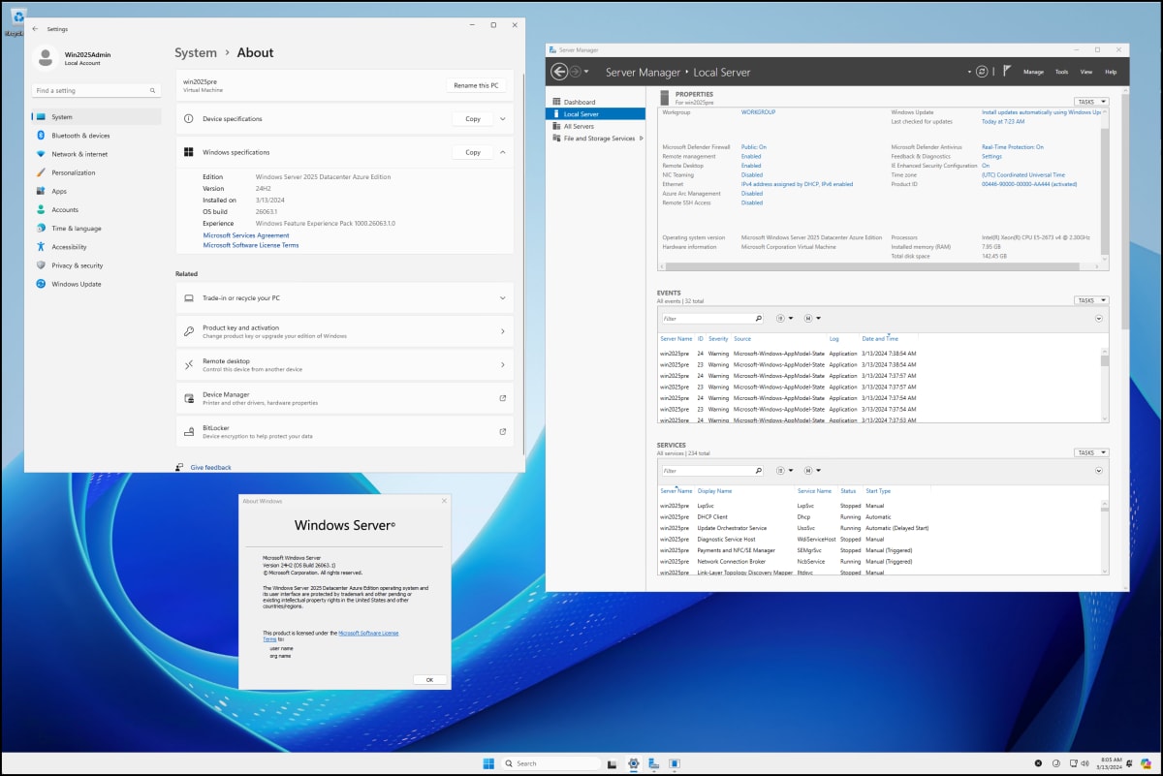Click the Server Manager taskbar icon

click(654, 763)
